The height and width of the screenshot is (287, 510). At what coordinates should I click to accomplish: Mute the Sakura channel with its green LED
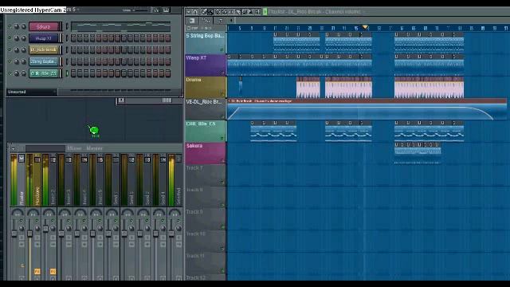[x=10, y=26]
